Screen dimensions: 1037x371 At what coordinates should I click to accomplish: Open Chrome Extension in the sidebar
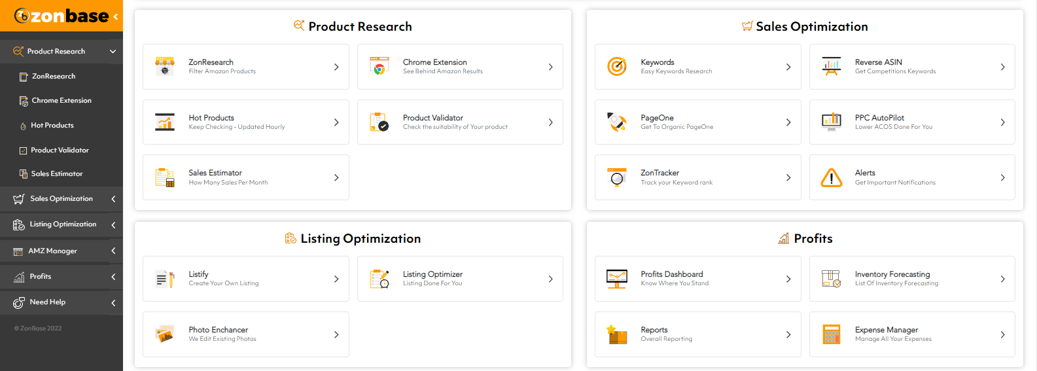[x=62, y=101]
